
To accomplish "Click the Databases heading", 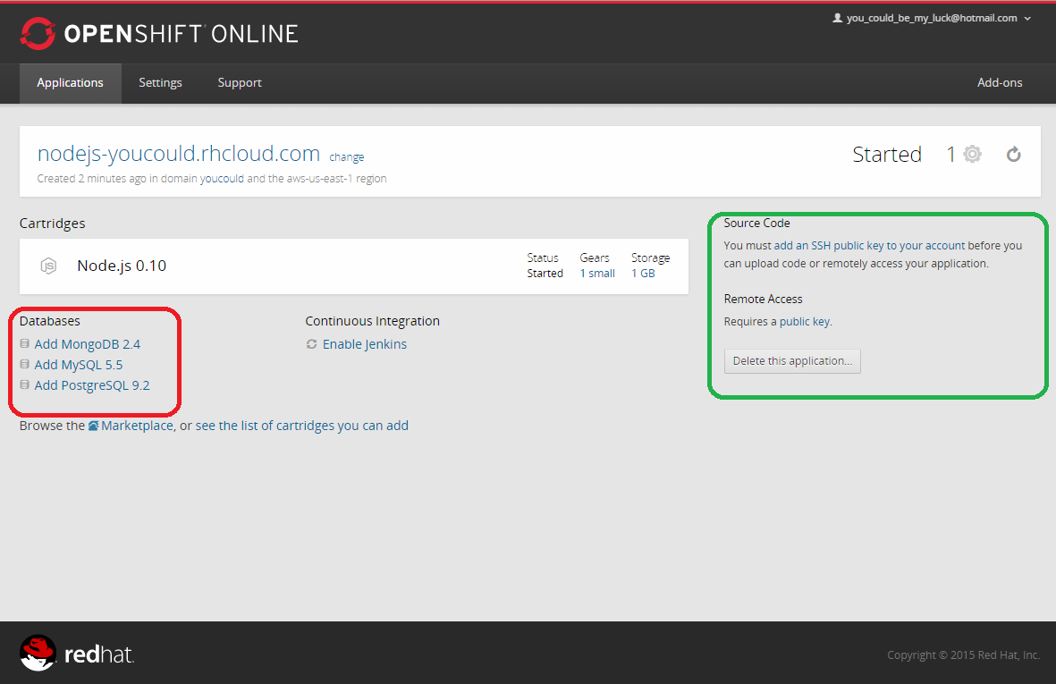I will (50, 321).
